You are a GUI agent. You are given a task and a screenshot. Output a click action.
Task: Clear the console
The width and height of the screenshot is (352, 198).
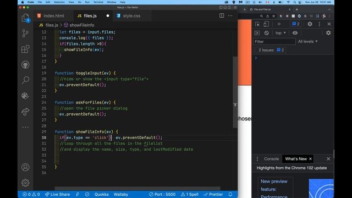click(x=266, y=33)
